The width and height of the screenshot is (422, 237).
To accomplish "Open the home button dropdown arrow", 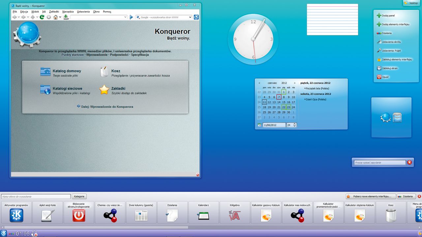I will point(60,17).
